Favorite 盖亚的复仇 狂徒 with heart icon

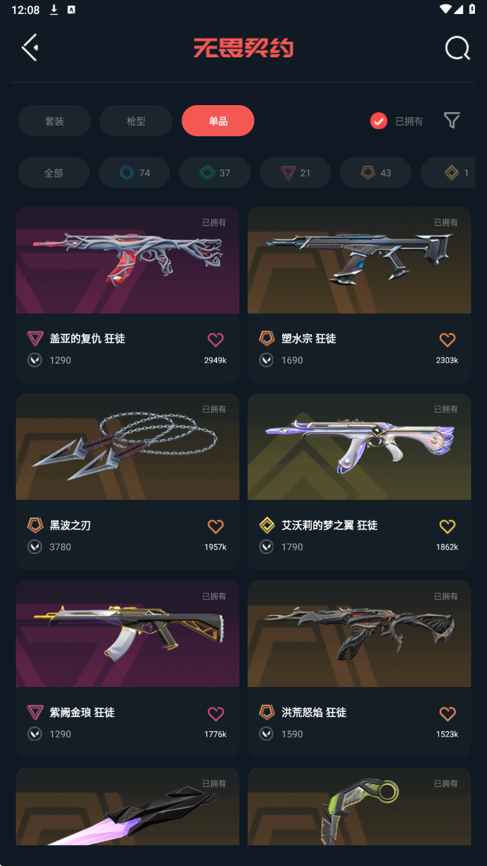tap(216, 340)
